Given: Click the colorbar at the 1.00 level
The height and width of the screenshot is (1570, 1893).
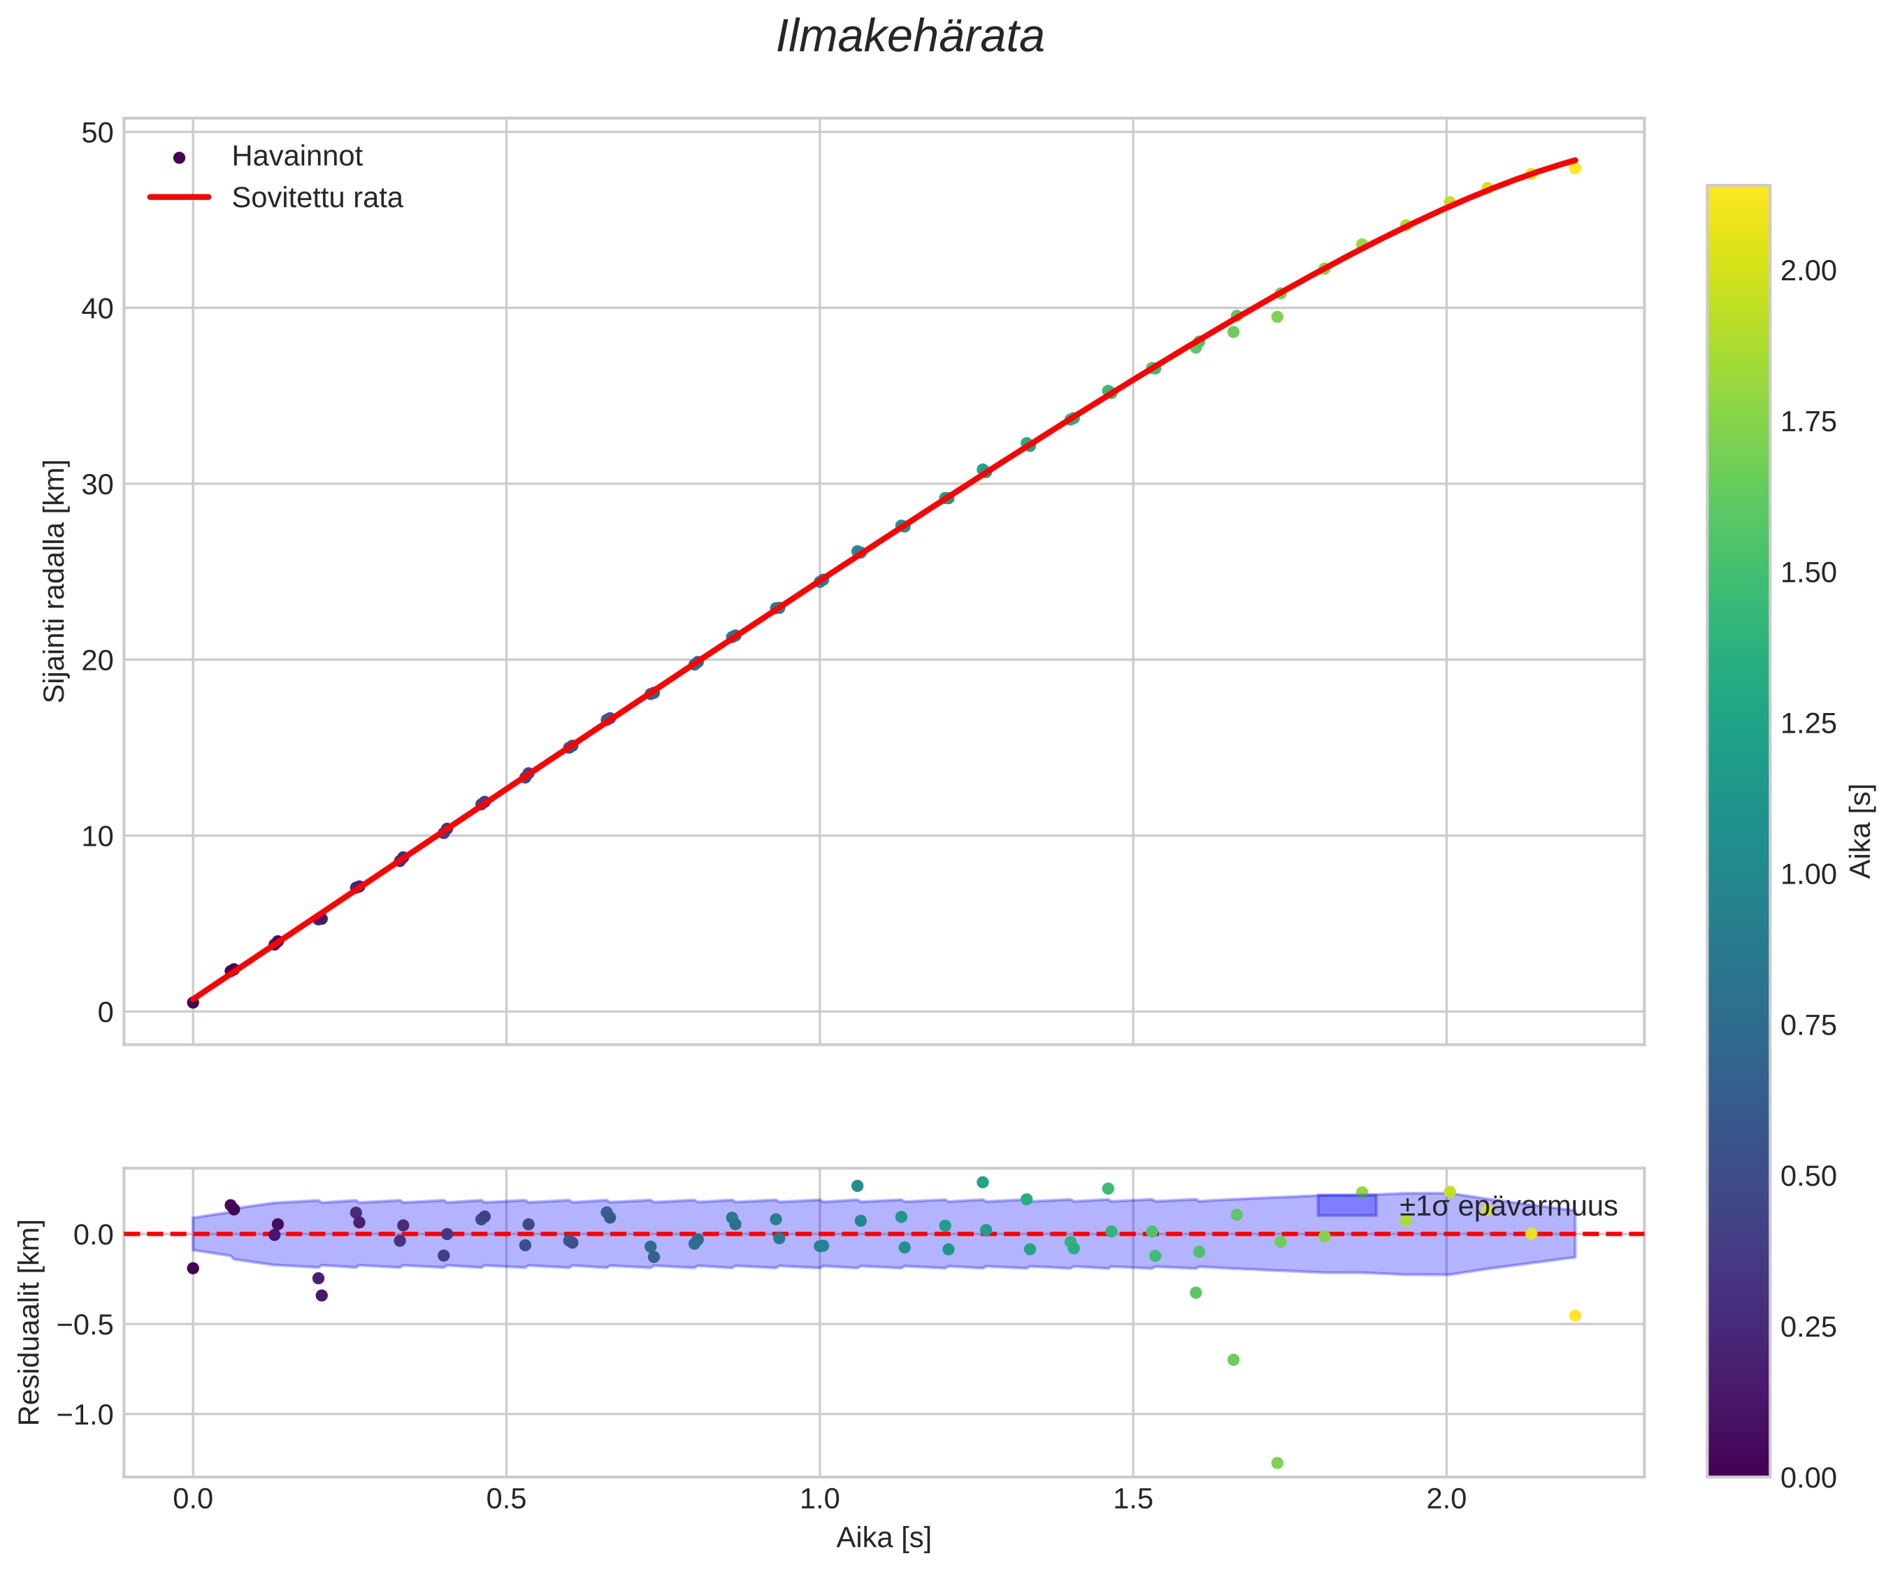Looking at the screenshot, I should pyautogui.click(x=1737, y=874).
